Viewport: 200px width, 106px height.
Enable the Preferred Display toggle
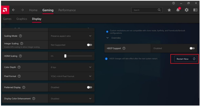[x=89, y=87]
